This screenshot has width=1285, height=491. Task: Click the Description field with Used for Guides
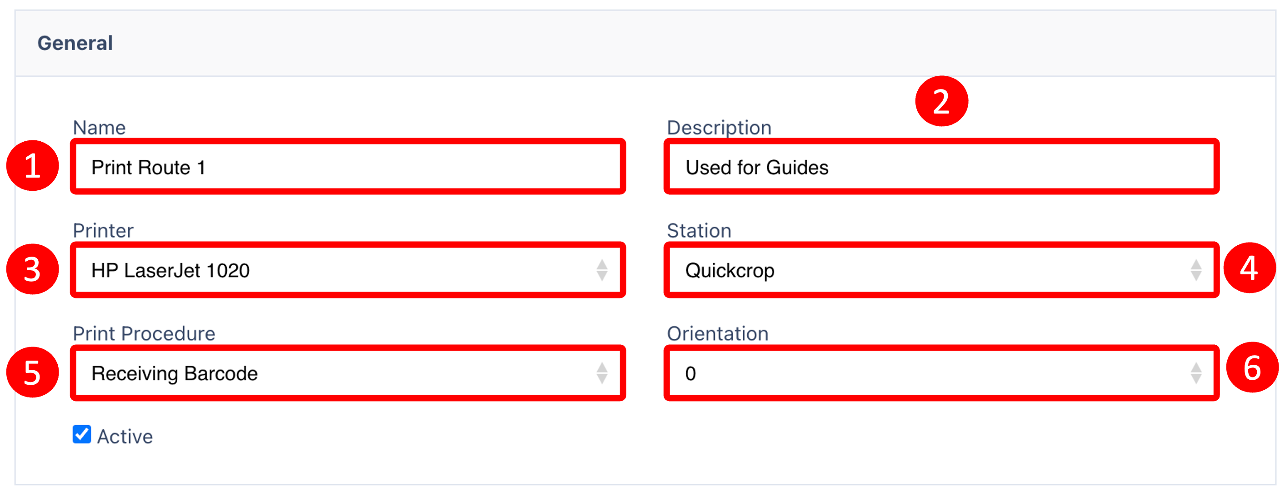coord(941,167)
